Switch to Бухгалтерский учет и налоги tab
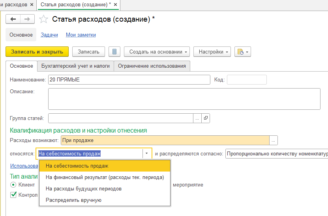The height and width of the screenshot is (216, 328). (75, 66)
